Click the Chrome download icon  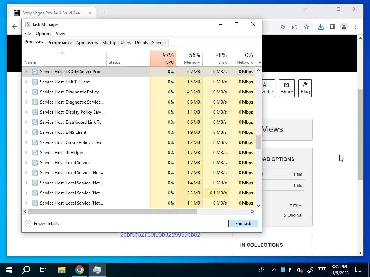pos(320,27)
